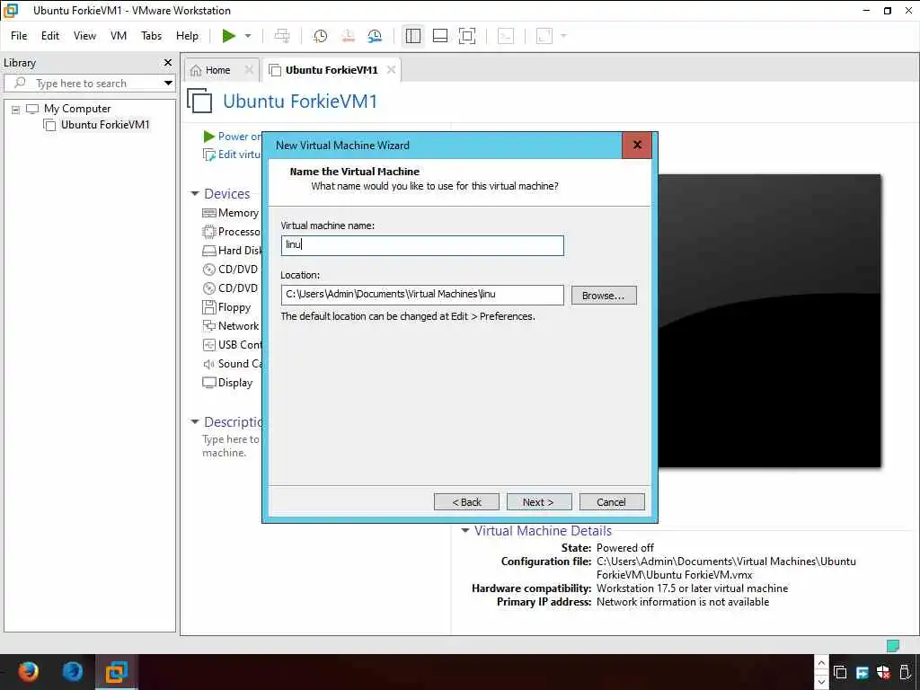This screenshot has height=690, width=920.
Task: Select the Network Adapter device entry
Action: pyautogui.click(x=231, y=325)
